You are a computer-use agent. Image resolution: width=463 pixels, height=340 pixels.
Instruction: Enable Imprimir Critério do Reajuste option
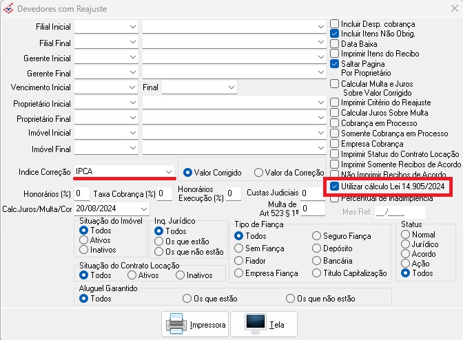tap(335, 102)
